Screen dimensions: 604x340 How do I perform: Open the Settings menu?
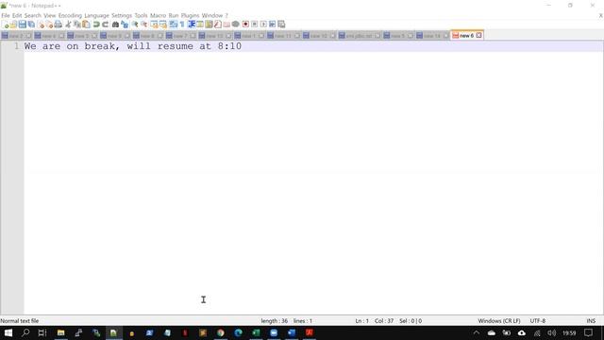pos(122,15)
